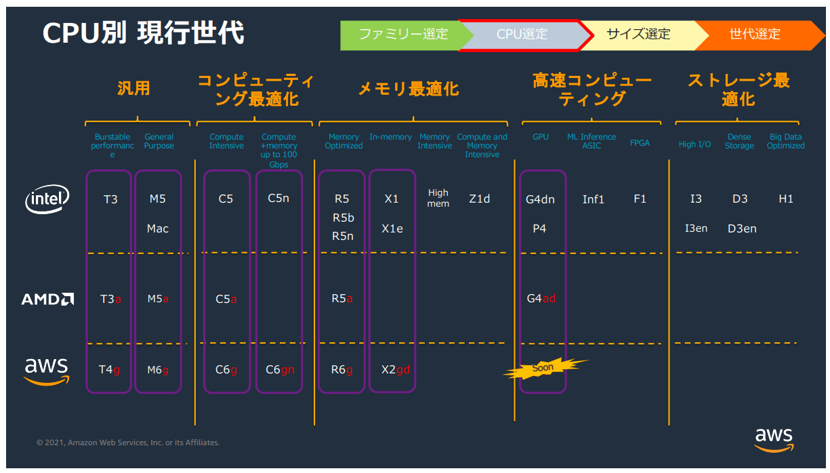
Task: Click the P4 instance entry
Action: [539, 228]
